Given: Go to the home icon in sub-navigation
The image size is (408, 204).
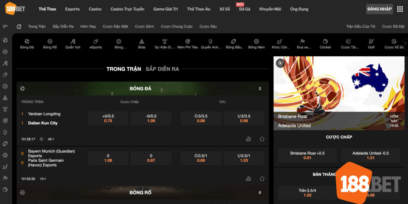Looking at the screenshot, I should coord(19,26).
